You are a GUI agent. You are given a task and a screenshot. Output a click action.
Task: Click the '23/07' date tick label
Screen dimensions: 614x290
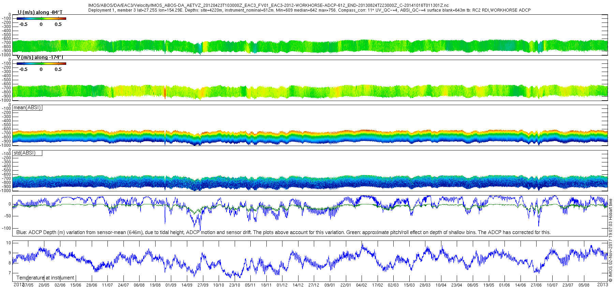[x=568, y=285]
